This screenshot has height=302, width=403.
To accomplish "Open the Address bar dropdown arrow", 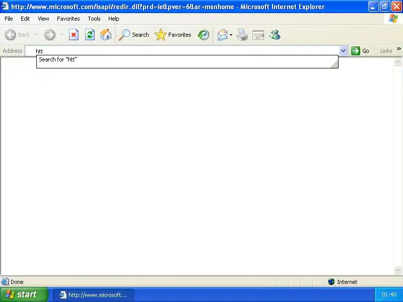I will 343,51.
